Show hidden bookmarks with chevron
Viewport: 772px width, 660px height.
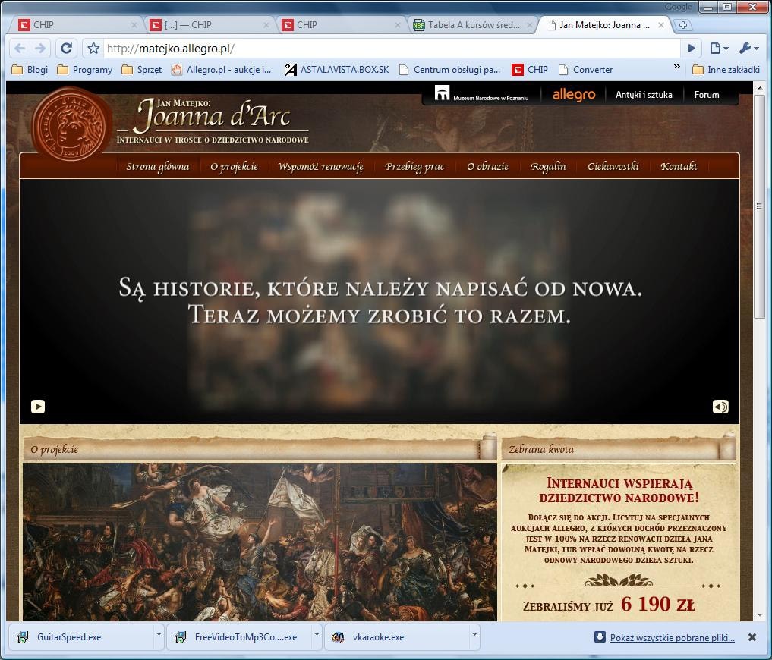click(x=676, y=68)
